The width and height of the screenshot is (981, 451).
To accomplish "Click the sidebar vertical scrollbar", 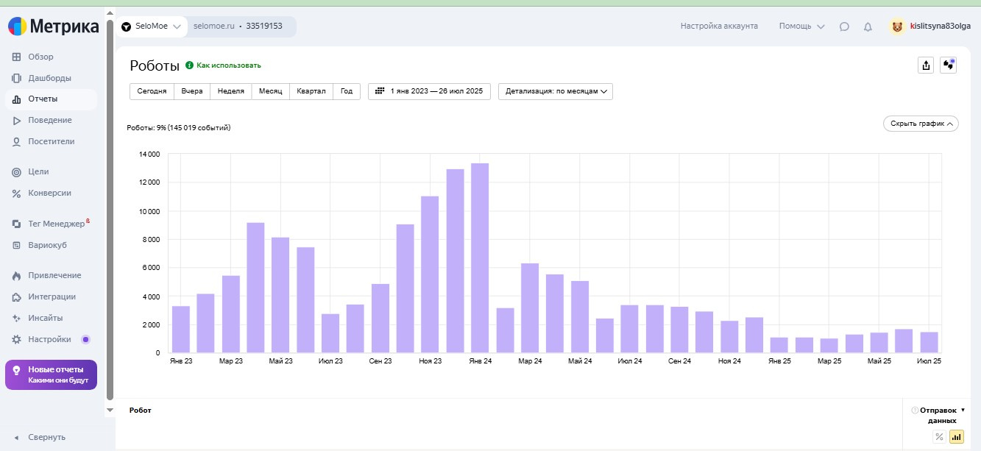I will tap(110, 213).
